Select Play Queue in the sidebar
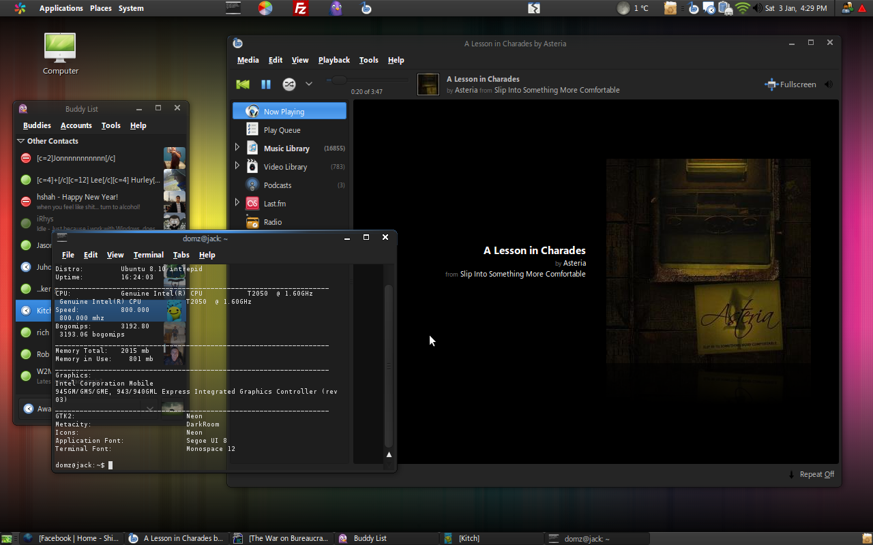The width and height of the screenshot is (873, 545). click(x=282, y=130)
